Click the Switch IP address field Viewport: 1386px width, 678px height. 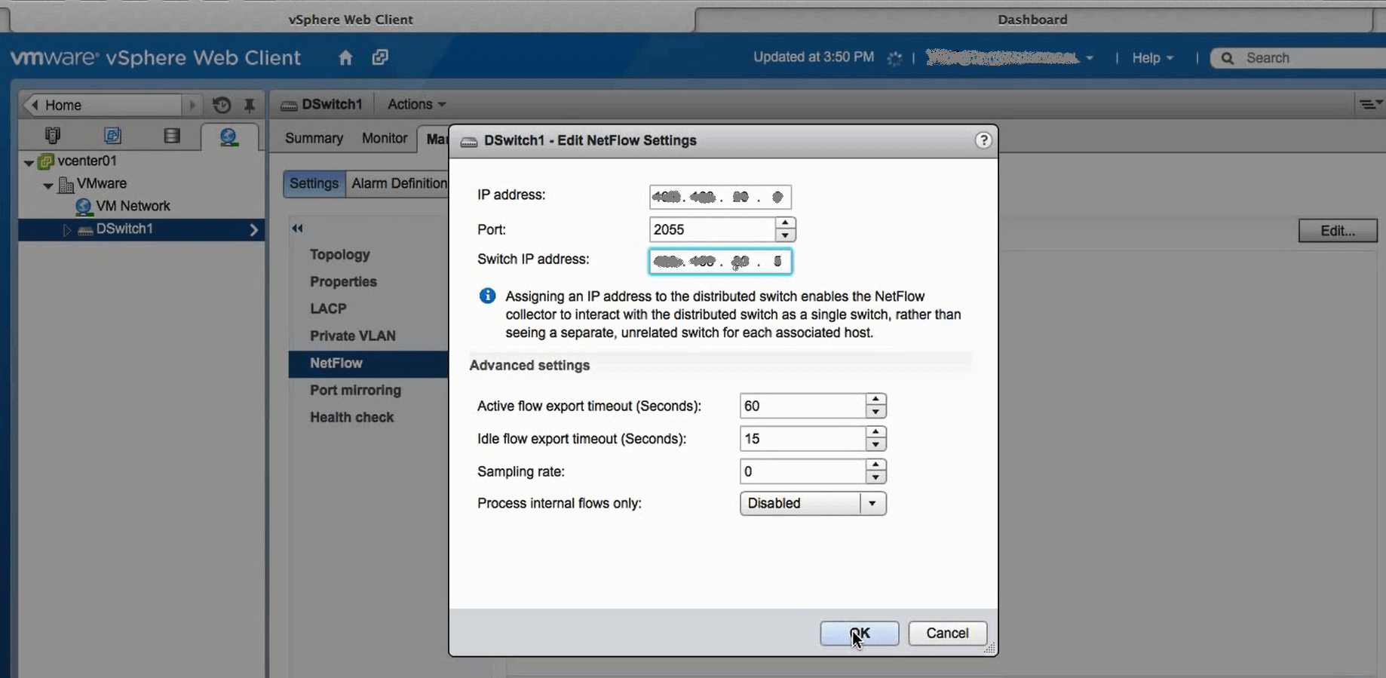click(x=720, y=262)
